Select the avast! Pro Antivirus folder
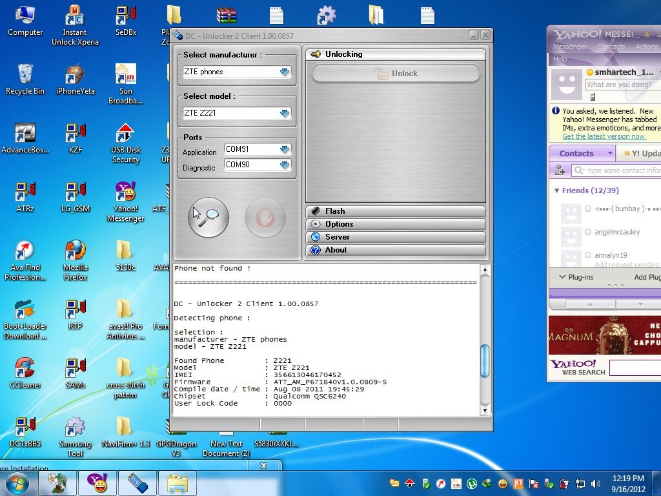 pos(126,319)
